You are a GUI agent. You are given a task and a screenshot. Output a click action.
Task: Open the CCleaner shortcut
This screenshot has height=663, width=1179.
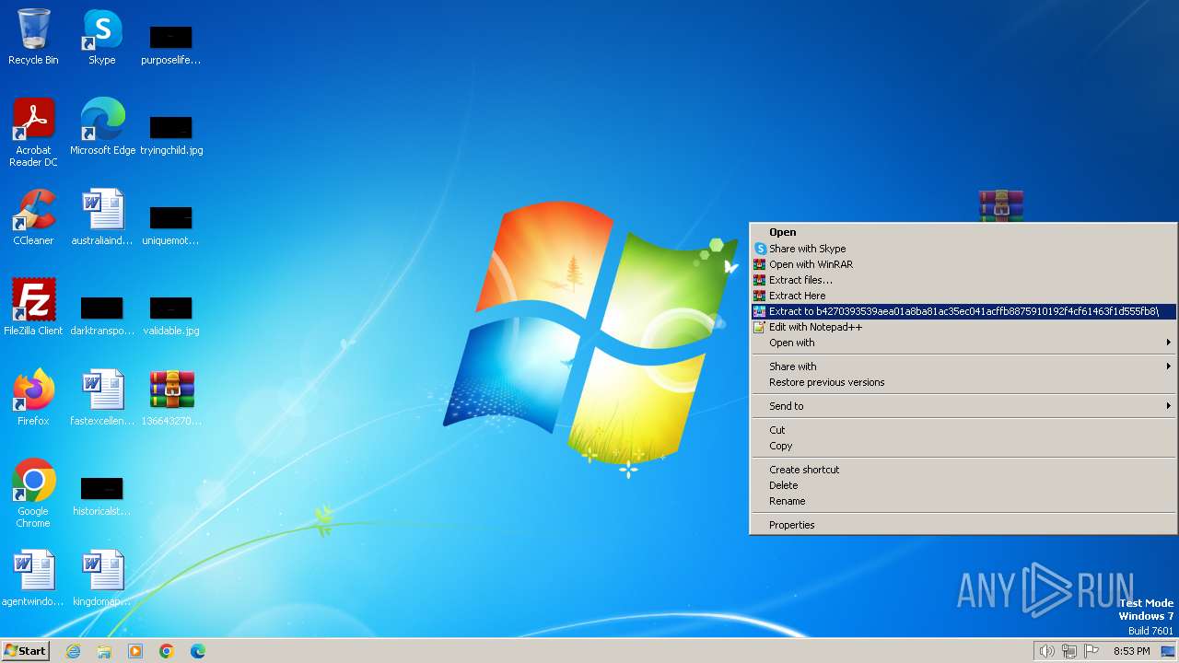(x=33, y=217)
